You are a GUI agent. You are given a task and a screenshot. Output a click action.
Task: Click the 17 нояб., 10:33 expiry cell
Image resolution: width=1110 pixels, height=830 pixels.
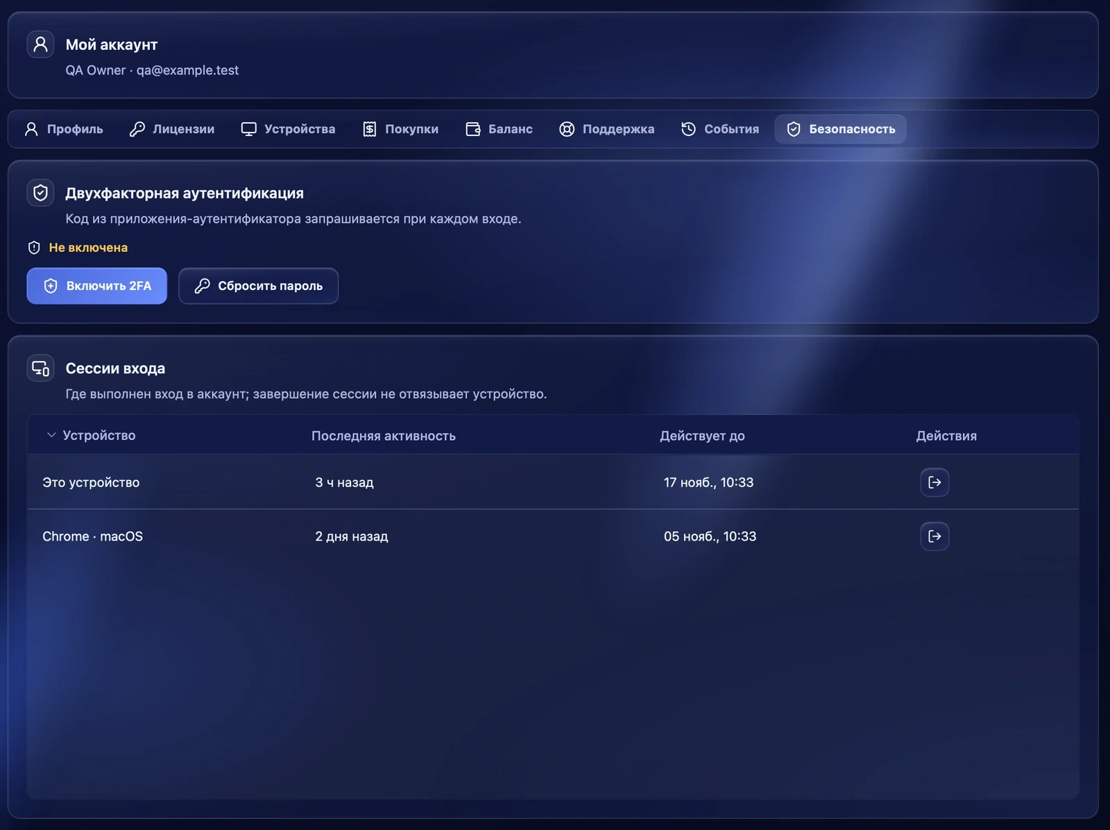coord(708,482)
